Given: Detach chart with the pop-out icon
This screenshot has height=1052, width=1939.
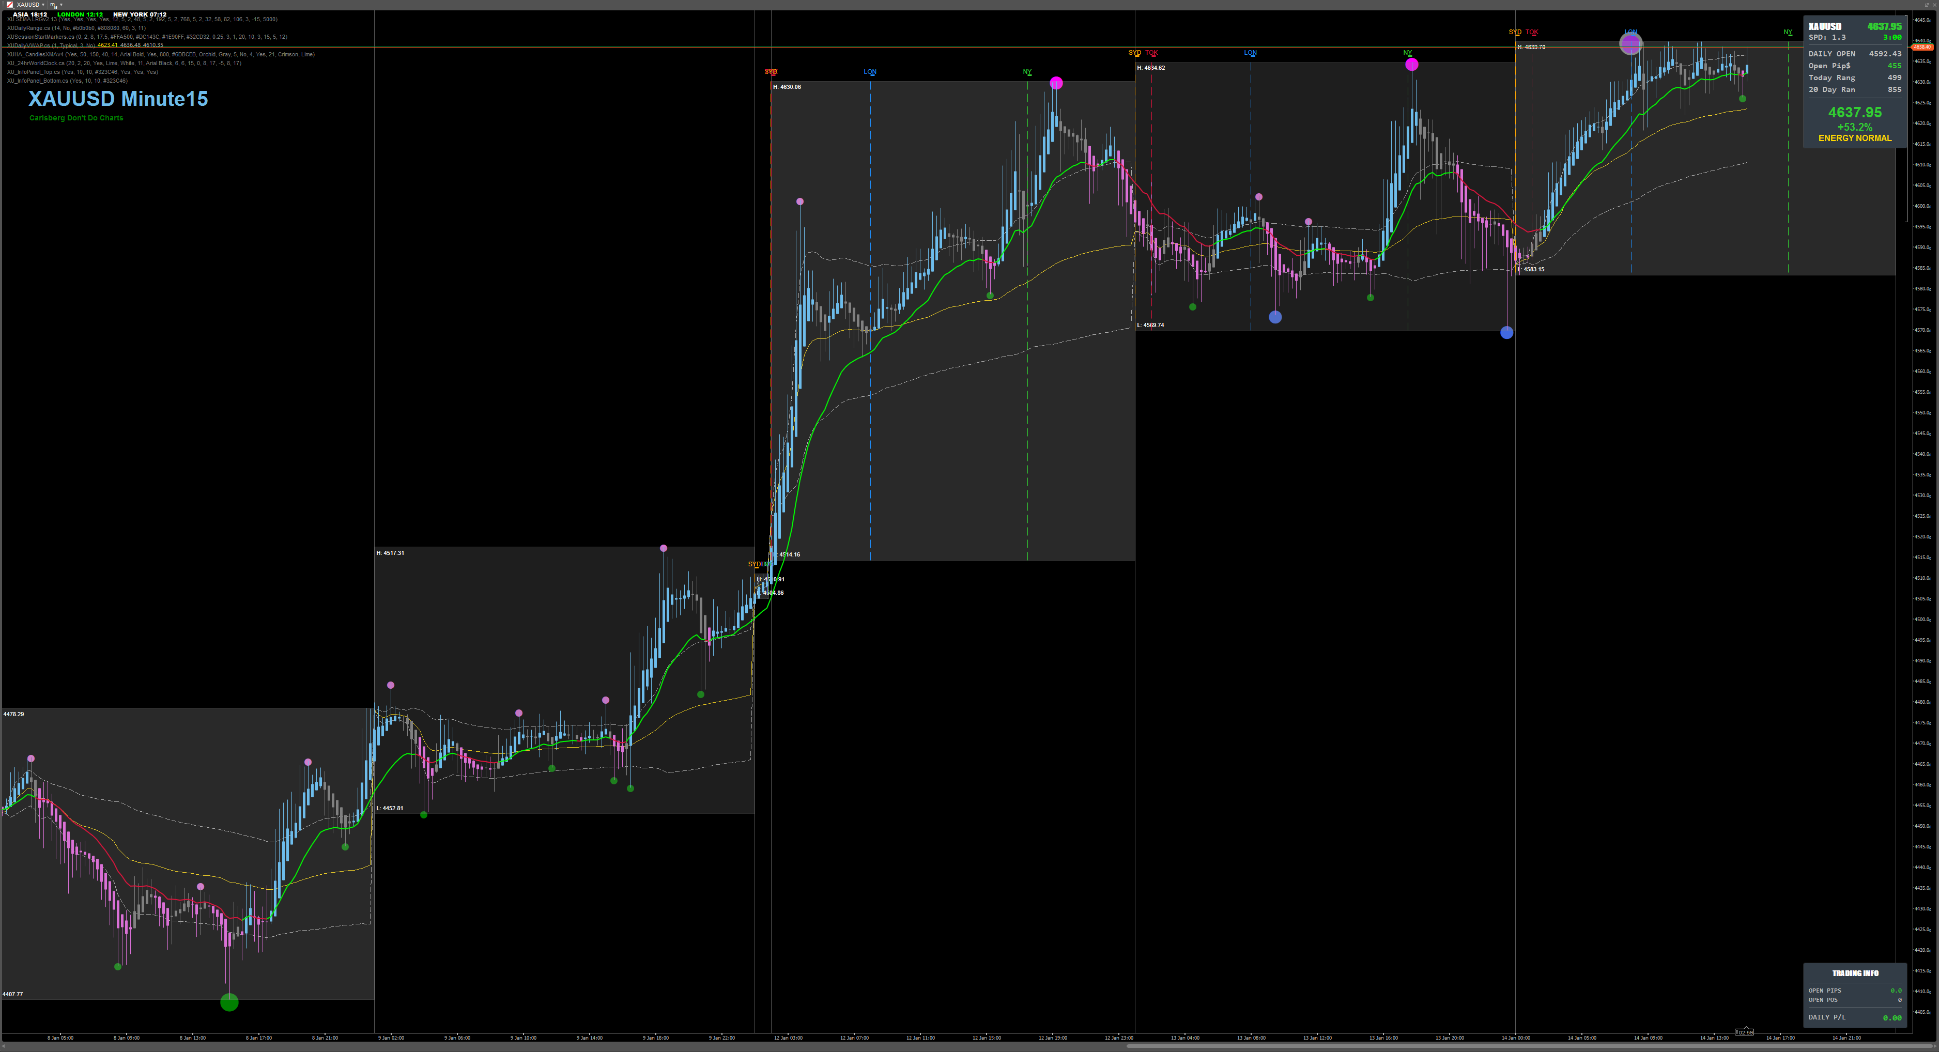Looking at the screenshot, I should 1927,5.
